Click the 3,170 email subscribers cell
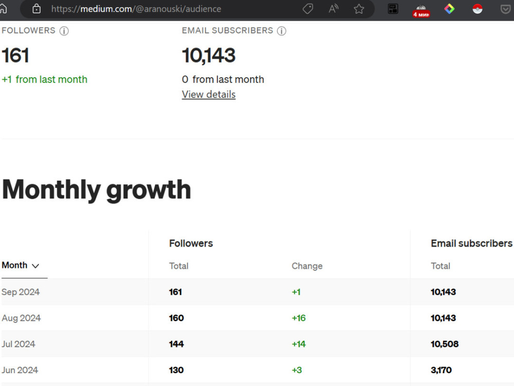 click(441, 370)
